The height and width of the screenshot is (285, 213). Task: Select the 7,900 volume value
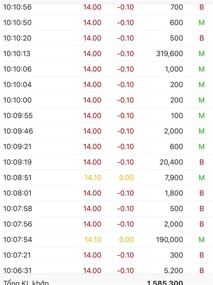pos(174,177)
